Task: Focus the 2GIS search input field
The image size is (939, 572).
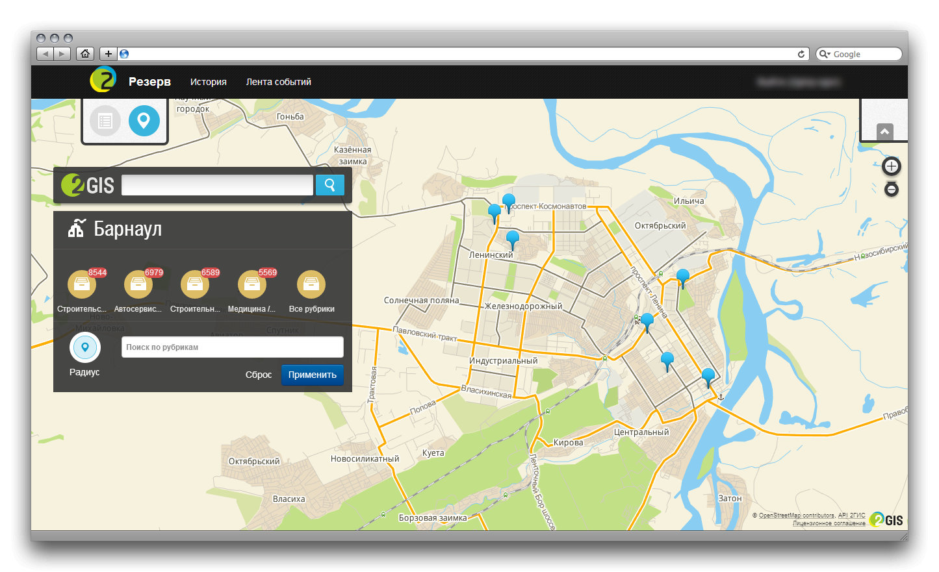Action: [217, 185]
